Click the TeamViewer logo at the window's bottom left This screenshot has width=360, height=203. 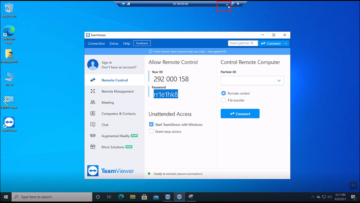pyautogui.click(x=111, y=171)
